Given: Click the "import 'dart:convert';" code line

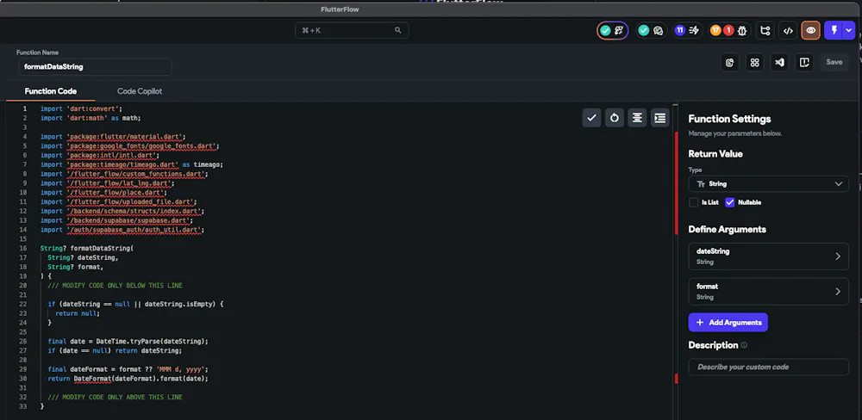Looking at the screenshot, I should 81,108.
